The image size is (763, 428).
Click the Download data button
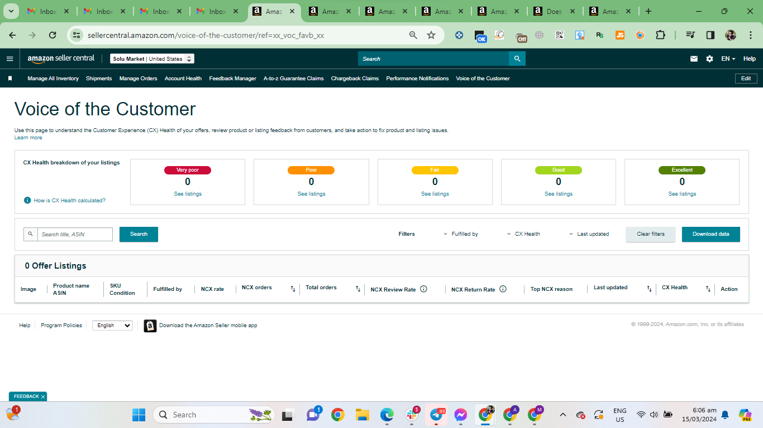710,234
